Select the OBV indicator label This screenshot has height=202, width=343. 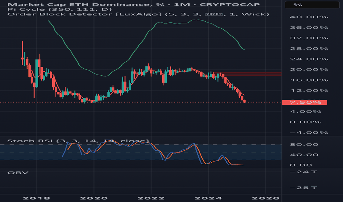click(x=18, y=173)
